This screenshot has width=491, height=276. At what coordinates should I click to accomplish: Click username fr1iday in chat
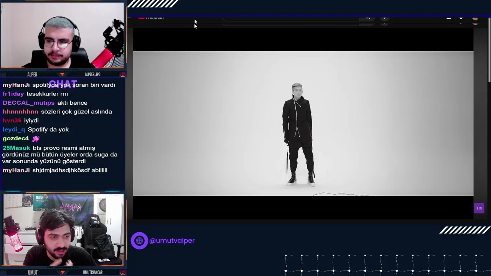click(x=13, y=94)
